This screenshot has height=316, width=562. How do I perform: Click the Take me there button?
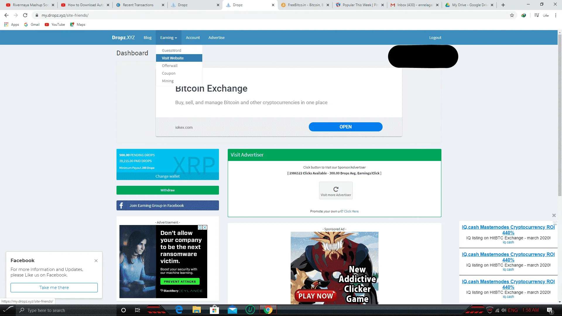pos(54,288)
